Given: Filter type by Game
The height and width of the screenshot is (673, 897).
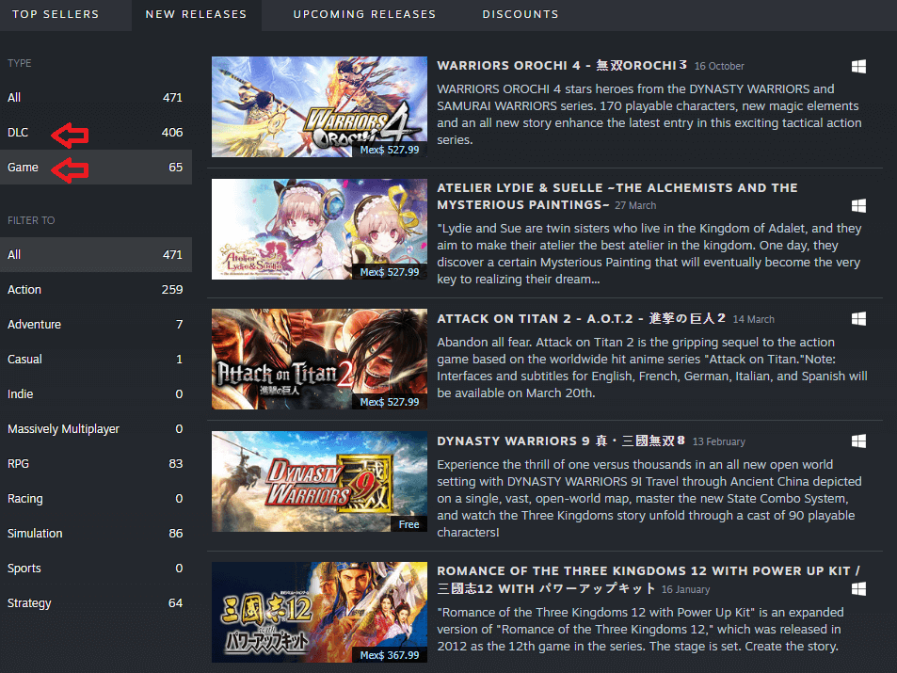Looking at the screenshot, I should pos(95,168).
